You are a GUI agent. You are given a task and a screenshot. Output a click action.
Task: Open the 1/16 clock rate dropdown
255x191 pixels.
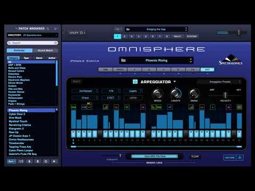click(110, 91)
